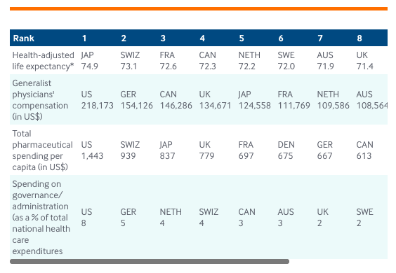
Task: Click the AUS 108,564 cell
Action: point(371,99)
